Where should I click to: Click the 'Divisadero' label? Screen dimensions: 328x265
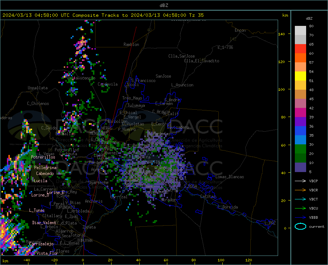(178, 127)
